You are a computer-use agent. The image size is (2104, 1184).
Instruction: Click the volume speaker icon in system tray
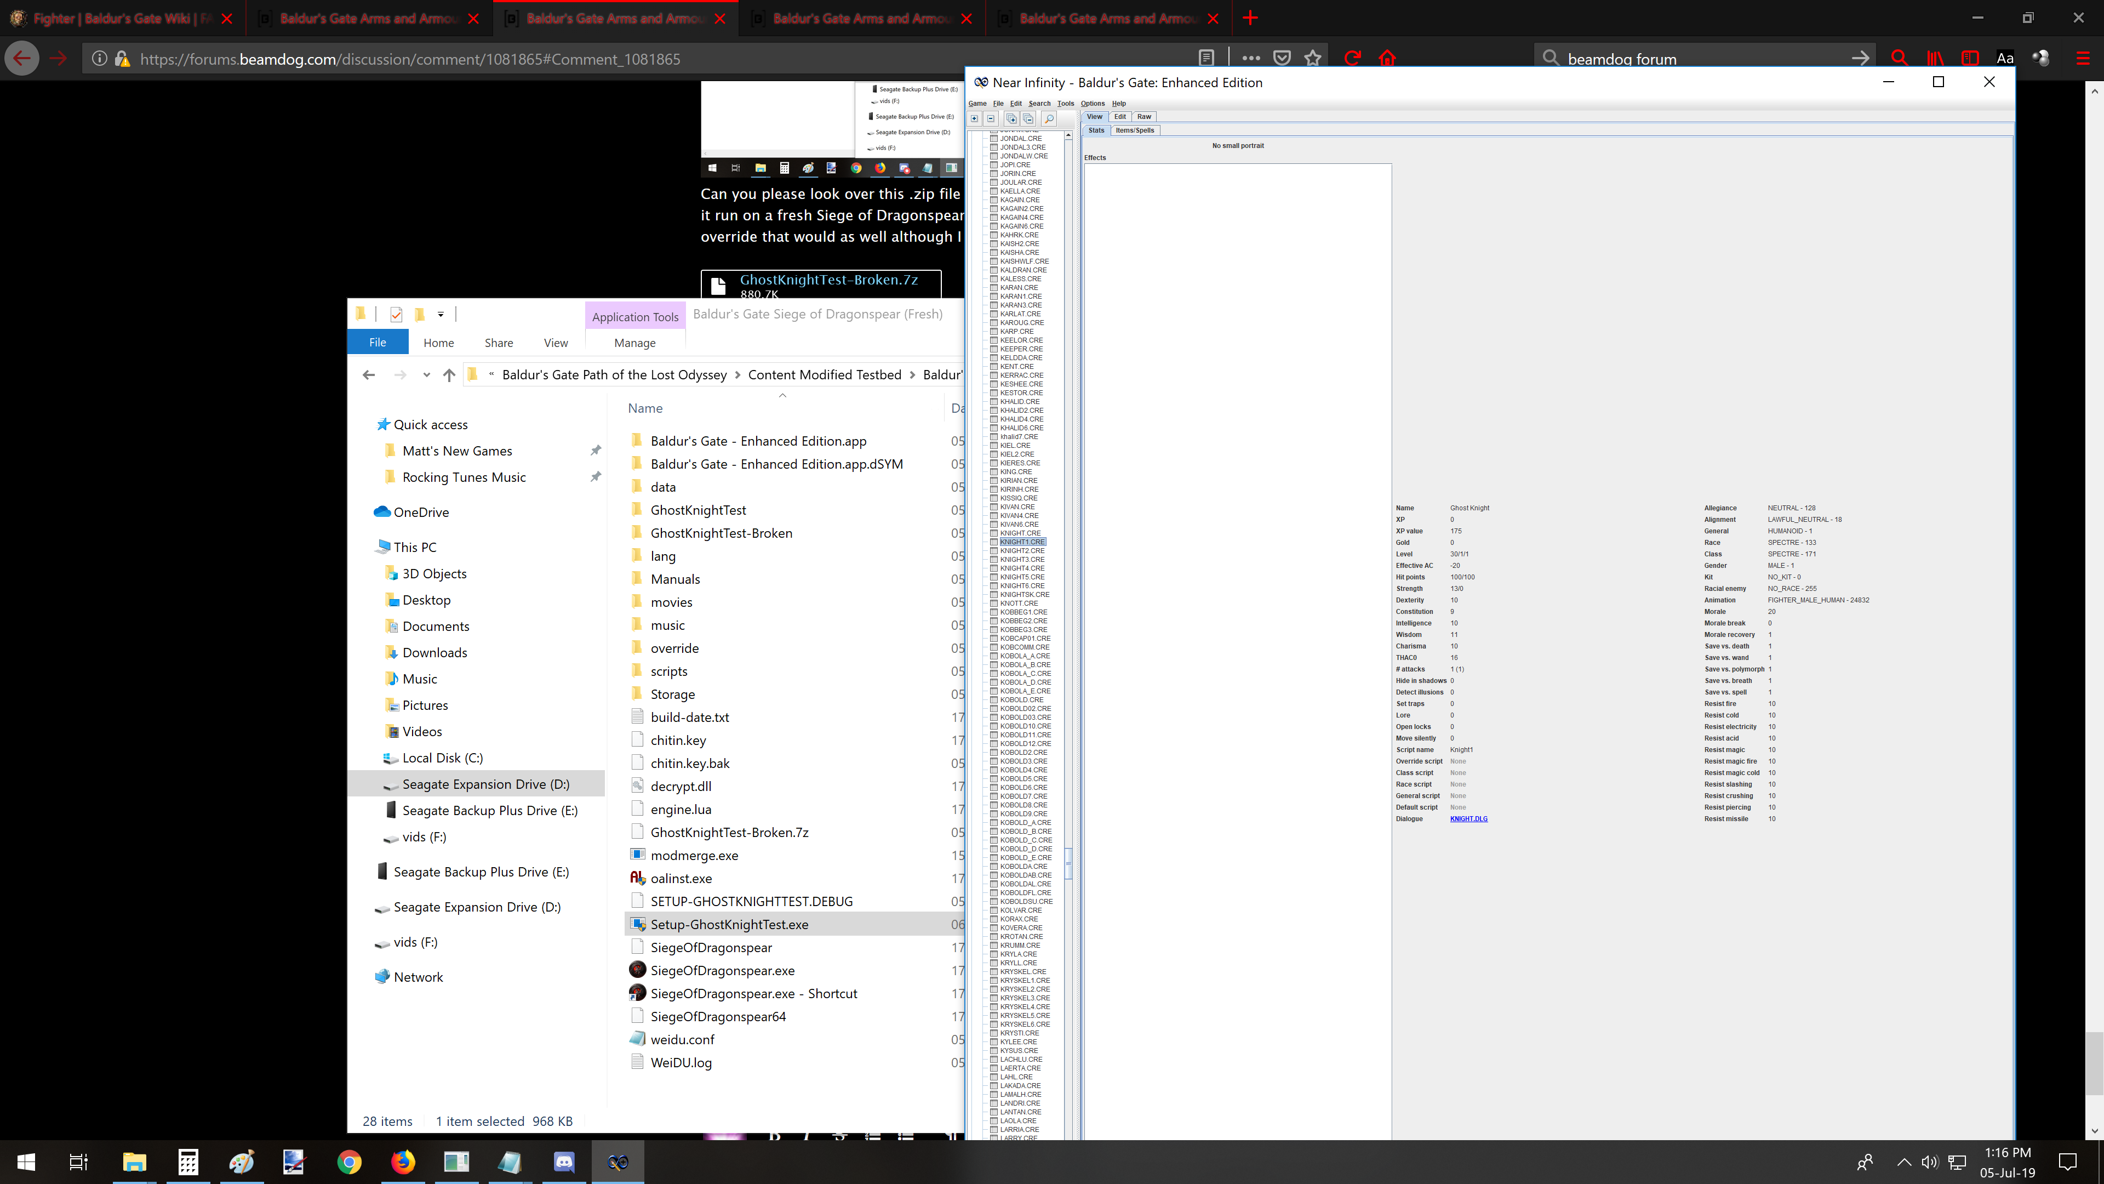click(1929, 1162)
